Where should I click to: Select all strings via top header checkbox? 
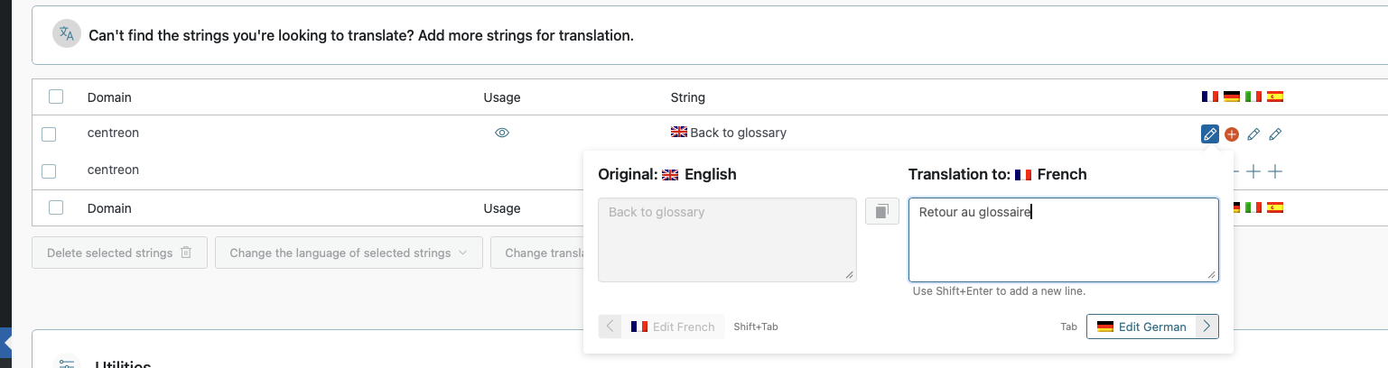pos(56,97)
